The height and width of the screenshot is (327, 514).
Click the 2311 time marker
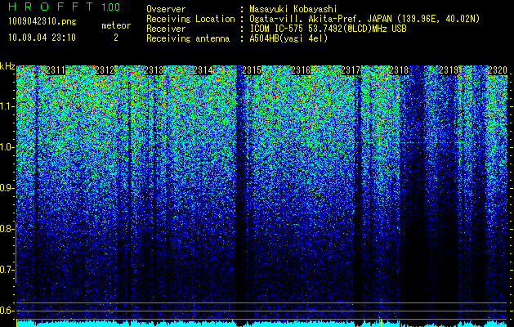[x=56, y=70]
